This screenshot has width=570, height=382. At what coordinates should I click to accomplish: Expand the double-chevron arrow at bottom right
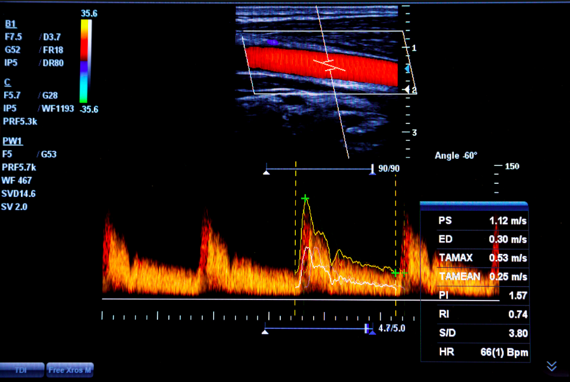(551, 366)
